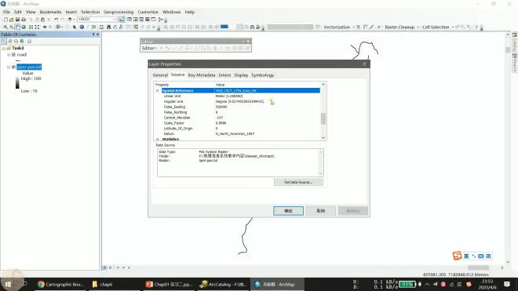The width and height of the screenshot is (518, 291).
Task: Click the spot-pan.bil grayscale color ramp
Action: pos(17,82)
